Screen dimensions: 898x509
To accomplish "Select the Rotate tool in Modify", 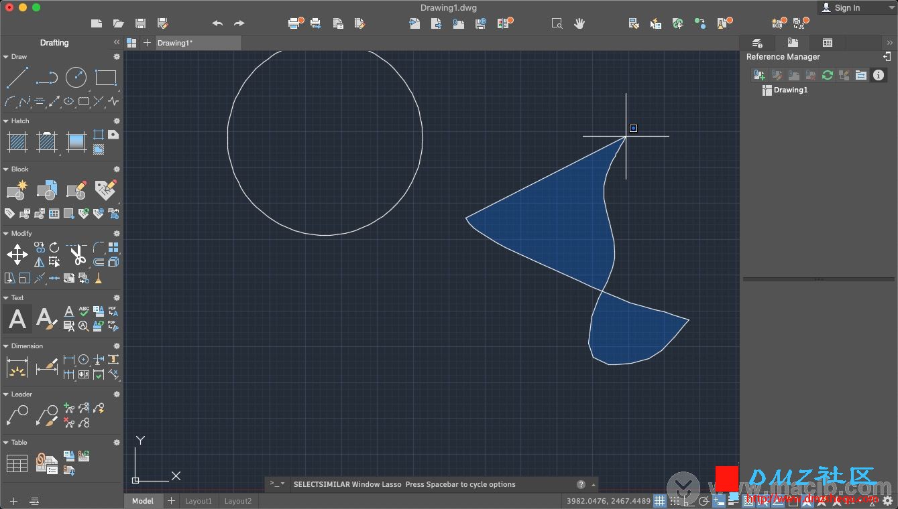I will [x=54, y=248].
